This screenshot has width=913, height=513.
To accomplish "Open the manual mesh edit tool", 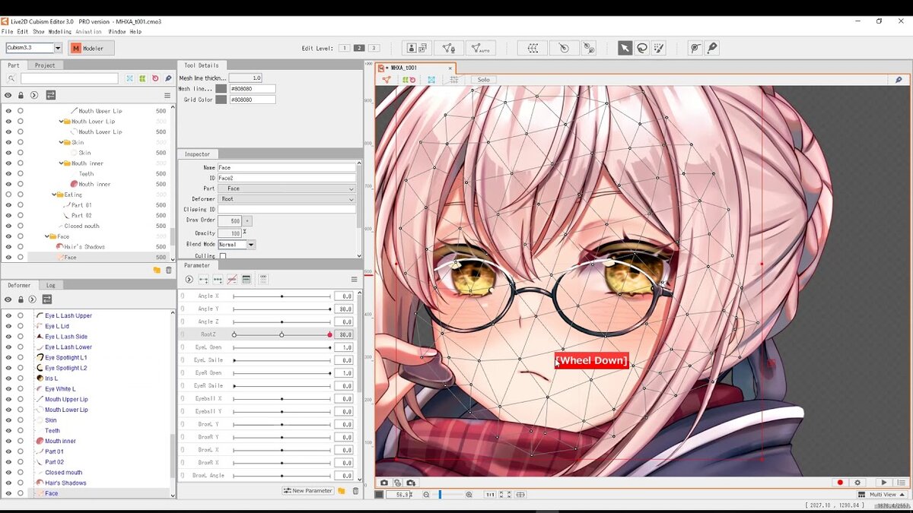I will (x=449, y=48).
